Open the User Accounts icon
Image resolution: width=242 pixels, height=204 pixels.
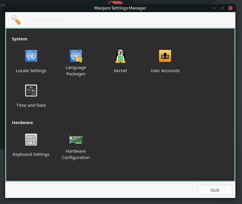(165, 56)
